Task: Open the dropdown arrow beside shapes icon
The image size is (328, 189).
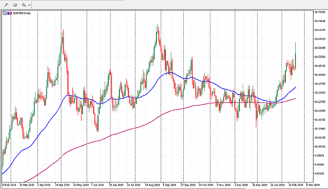Action: (29, 5)
